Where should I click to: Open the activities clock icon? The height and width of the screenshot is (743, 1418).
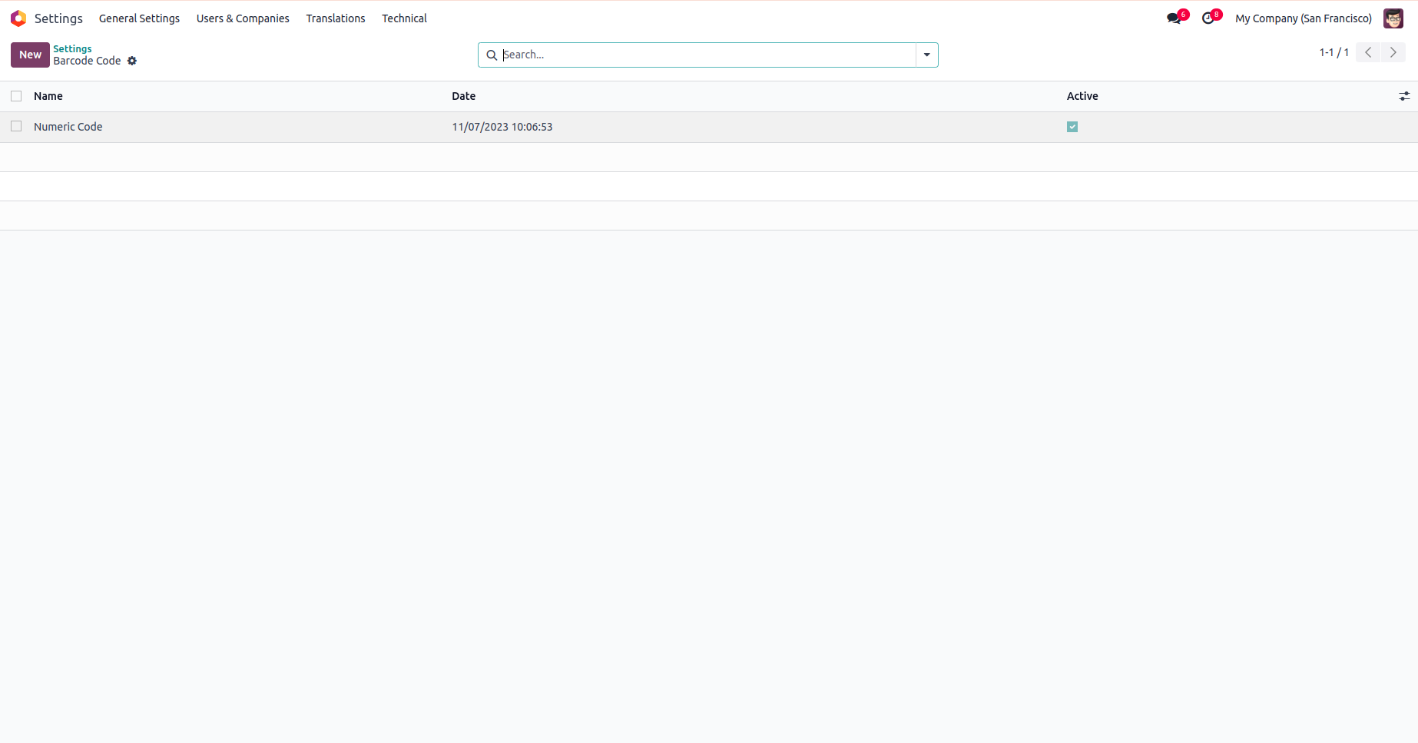click(1208, 18)
